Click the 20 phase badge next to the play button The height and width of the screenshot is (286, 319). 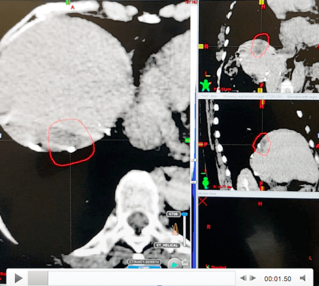point(185,262)
